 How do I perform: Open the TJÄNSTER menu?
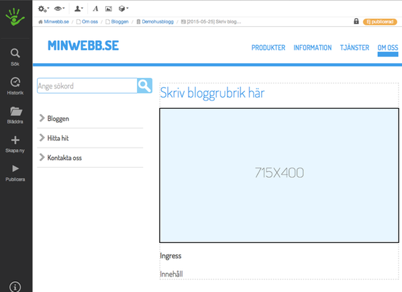coord(354,48)
